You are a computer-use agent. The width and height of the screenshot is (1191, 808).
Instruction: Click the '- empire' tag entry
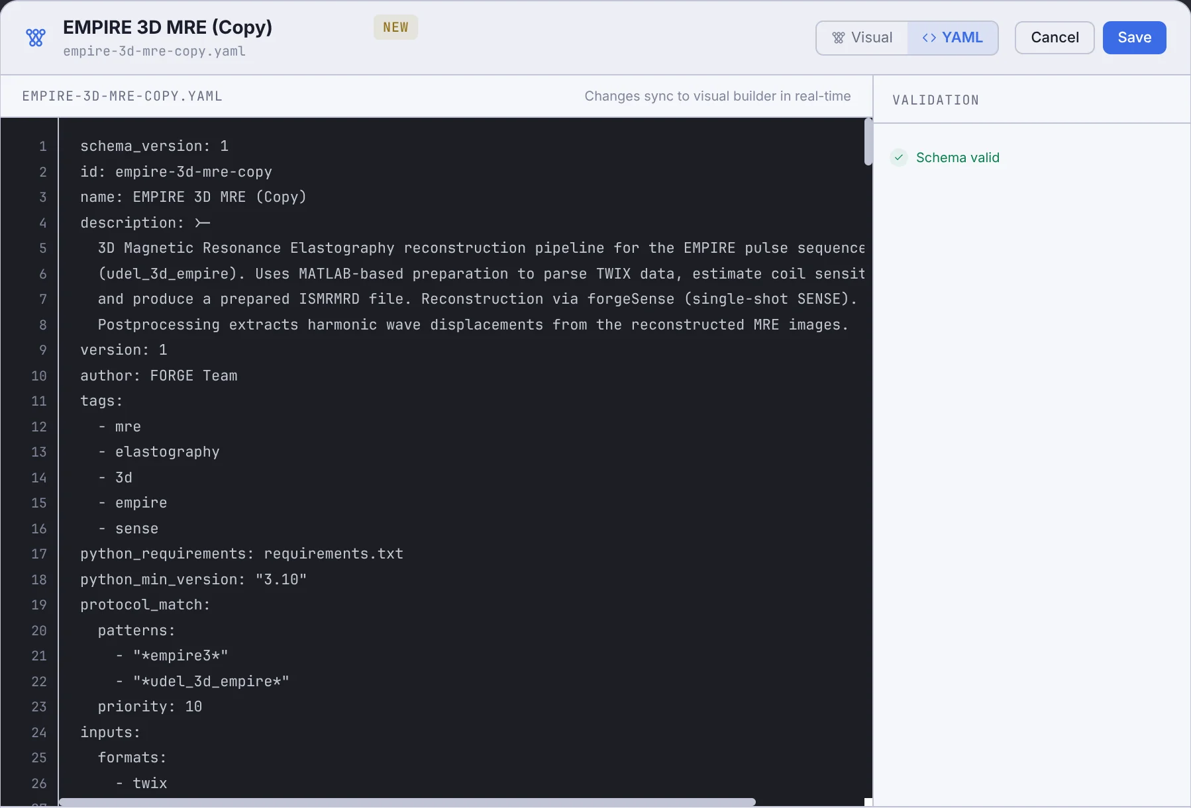132,502
